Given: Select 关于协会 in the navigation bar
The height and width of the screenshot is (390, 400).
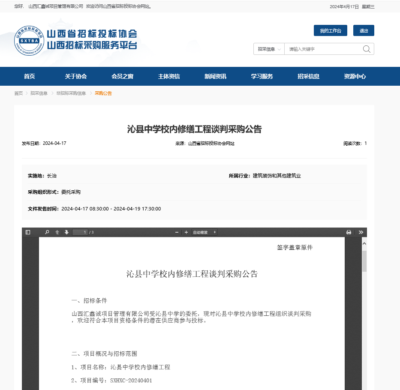Looking at the screenshot, I should click(76, 76).
